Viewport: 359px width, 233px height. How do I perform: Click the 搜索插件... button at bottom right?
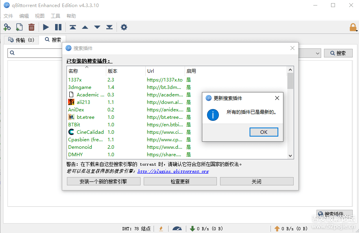[x=335, y=214]
